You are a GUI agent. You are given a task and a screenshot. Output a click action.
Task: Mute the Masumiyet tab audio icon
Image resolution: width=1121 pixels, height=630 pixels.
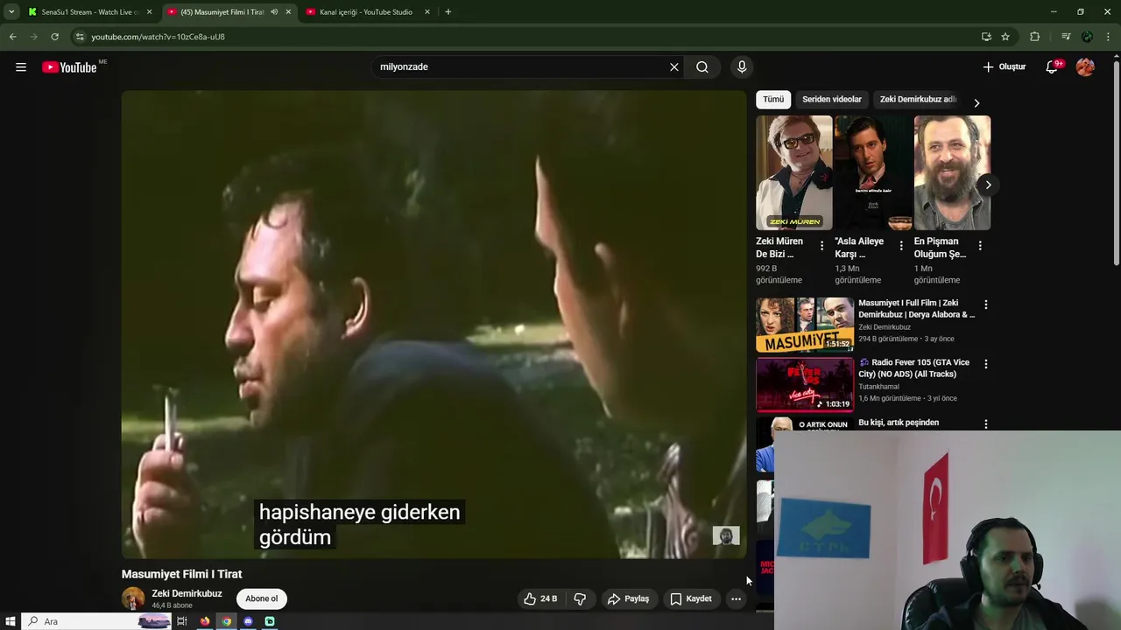pos(274,12)
